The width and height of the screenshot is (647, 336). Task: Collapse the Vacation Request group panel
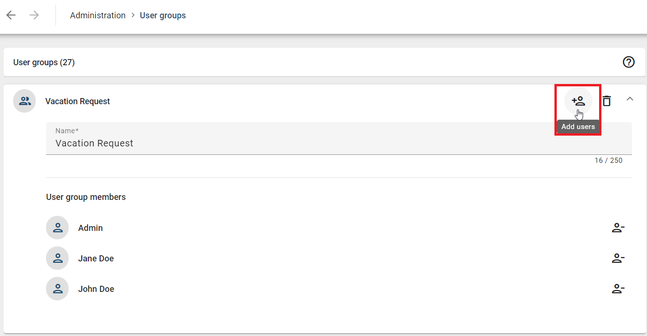(x=630, y=99)
